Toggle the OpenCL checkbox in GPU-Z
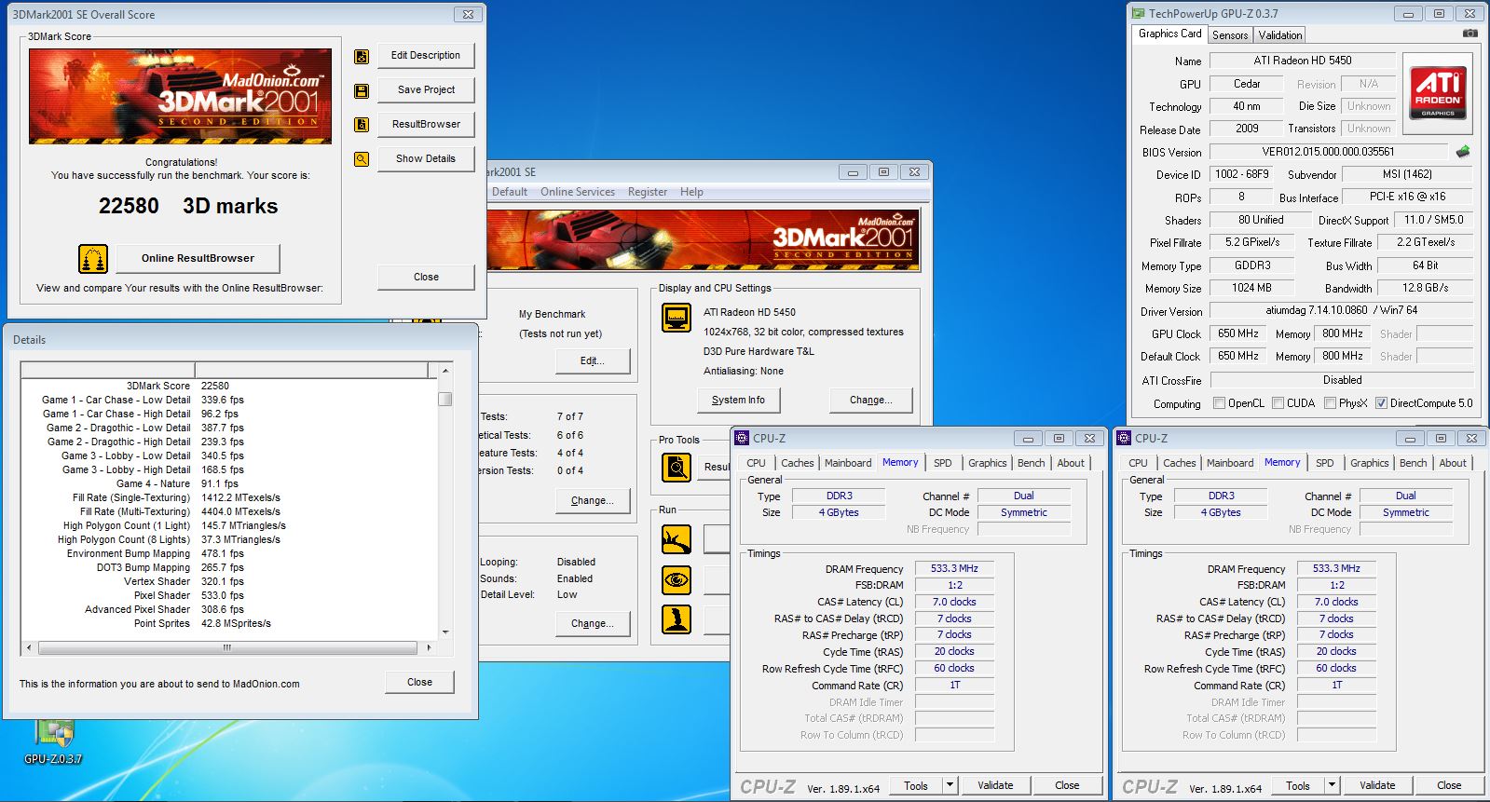This screenshot has height=802, width=1490. pos(1219,403)
